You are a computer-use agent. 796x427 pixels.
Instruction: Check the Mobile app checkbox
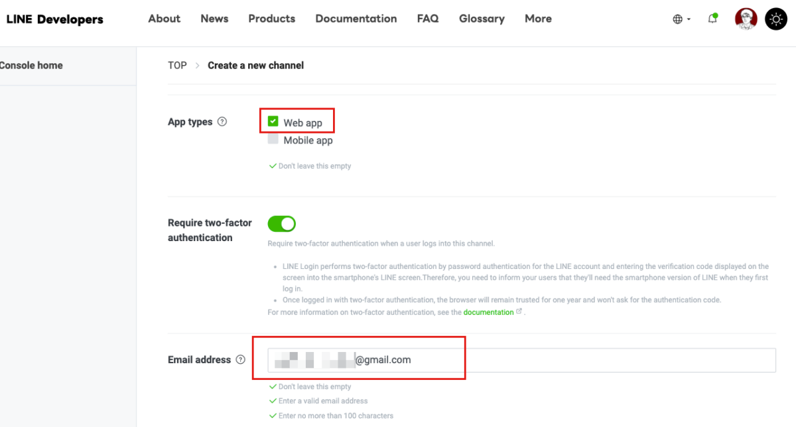tap(273, 139)
